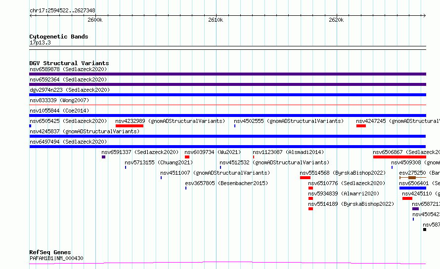This screenshot has width=440, height=269.
Task: Open nsv4245837 gnomADStructuralVariants label
Action: point(85,131)
